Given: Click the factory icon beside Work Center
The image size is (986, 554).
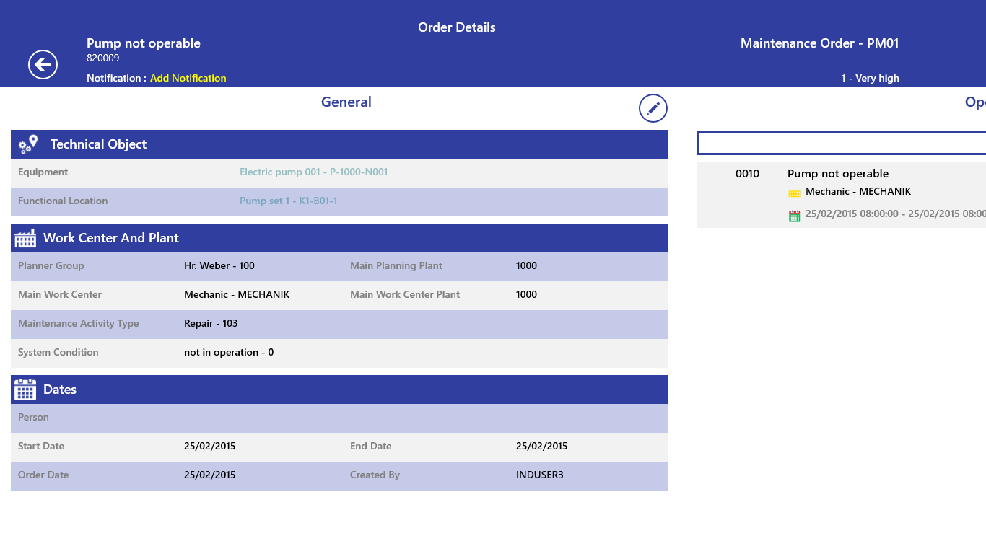Looking at the screenshot, I should [x=25, y=238].
